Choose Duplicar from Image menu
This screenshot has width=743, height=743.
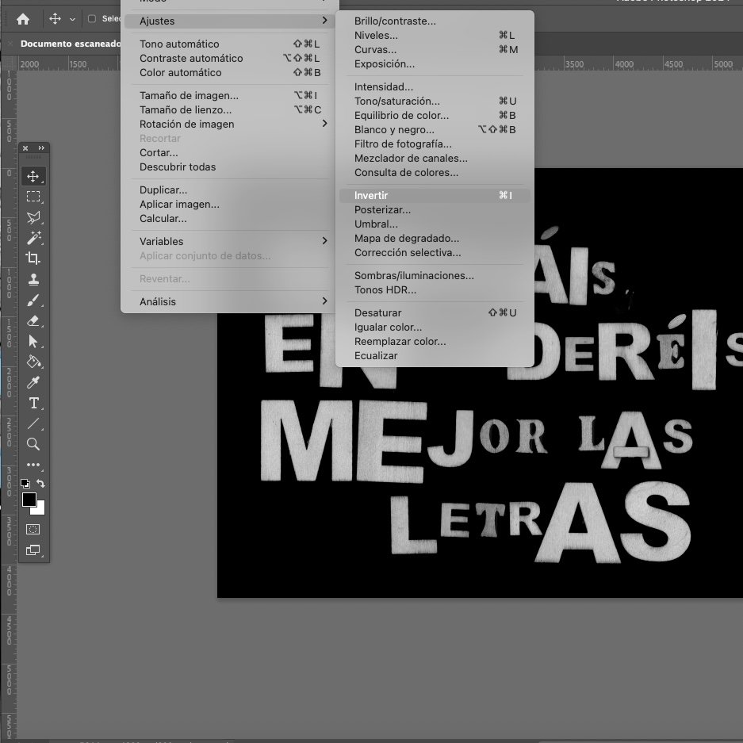tap(230, 190)
